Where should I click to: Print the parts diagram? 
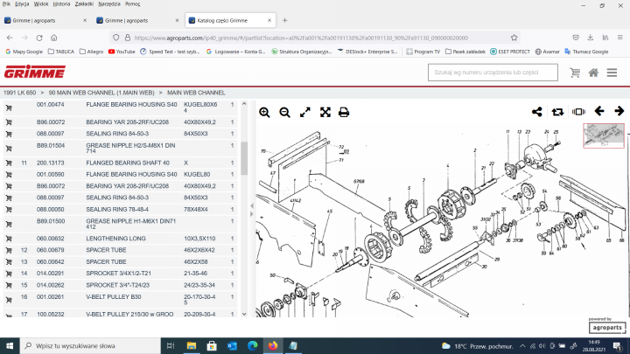344,112
